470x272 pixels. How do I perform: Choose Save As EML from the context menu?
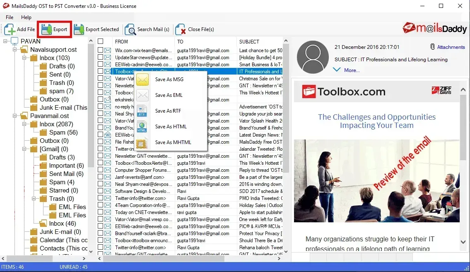coord(171,95)
